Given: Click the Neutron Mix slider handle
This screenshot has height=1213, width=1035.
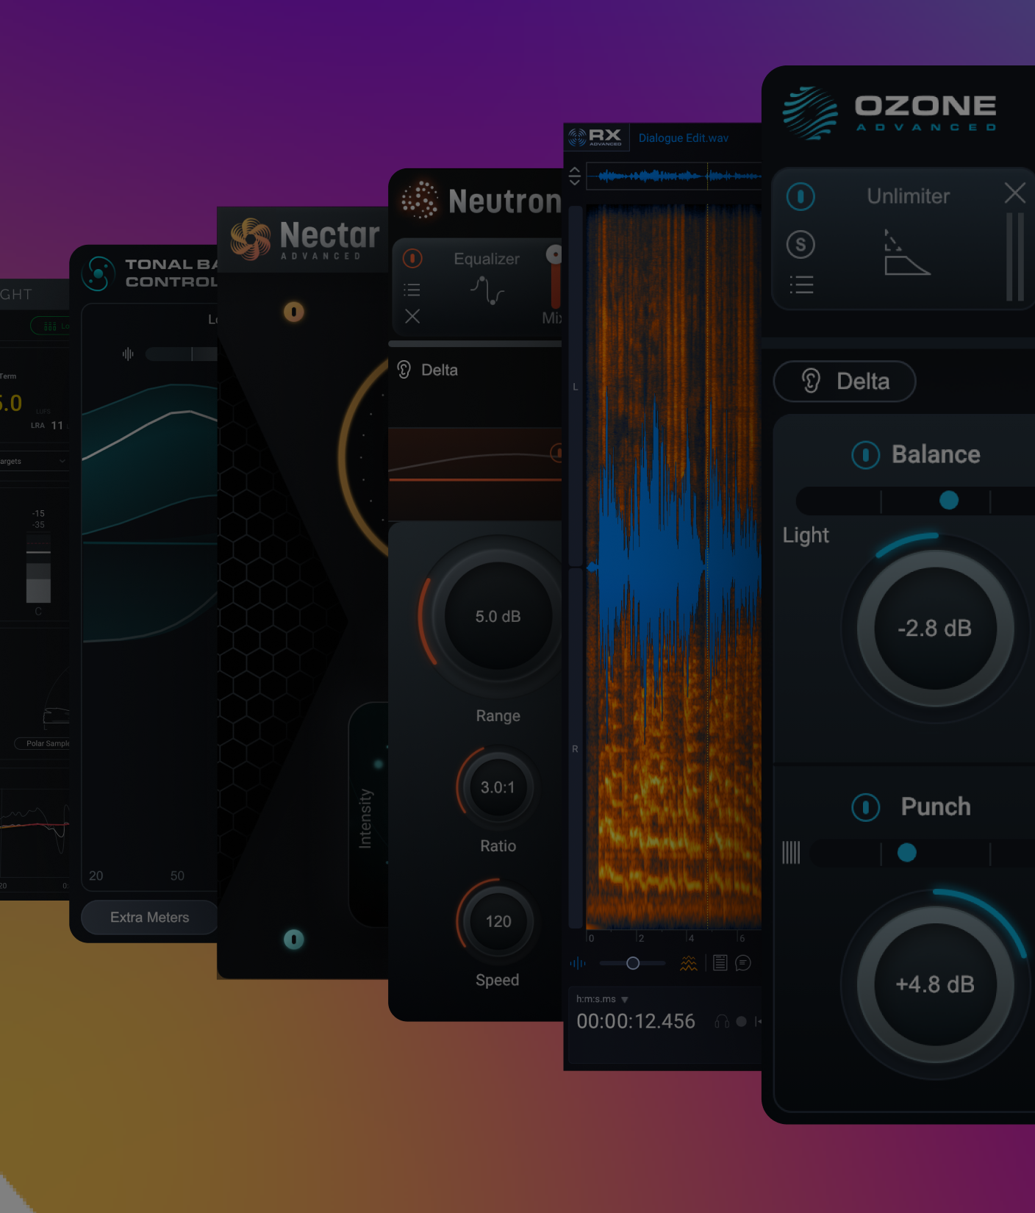Looking at the screenshot, I should point(555,254).
